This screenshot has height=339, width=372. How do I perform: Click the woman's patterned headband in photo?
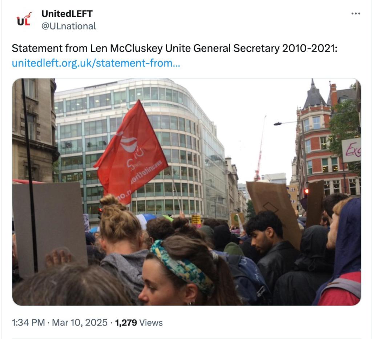point(182,266)
